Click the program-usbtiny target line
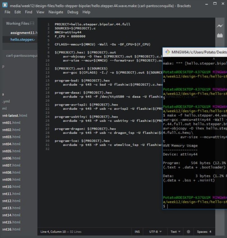This screenshot has height=238, width=227. (86, 117)
